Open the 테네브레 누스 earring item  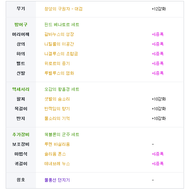57,164
